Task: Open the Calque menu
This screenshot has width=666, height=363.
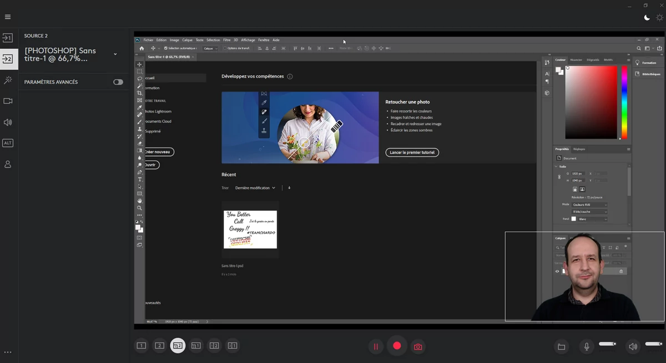Action: 188,40
